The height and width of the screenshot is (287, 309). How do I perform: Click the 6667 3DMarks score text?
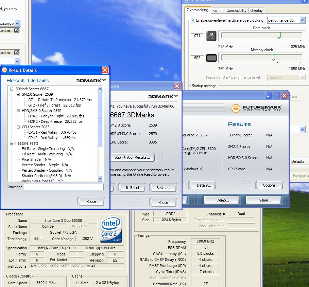(132, 115)
